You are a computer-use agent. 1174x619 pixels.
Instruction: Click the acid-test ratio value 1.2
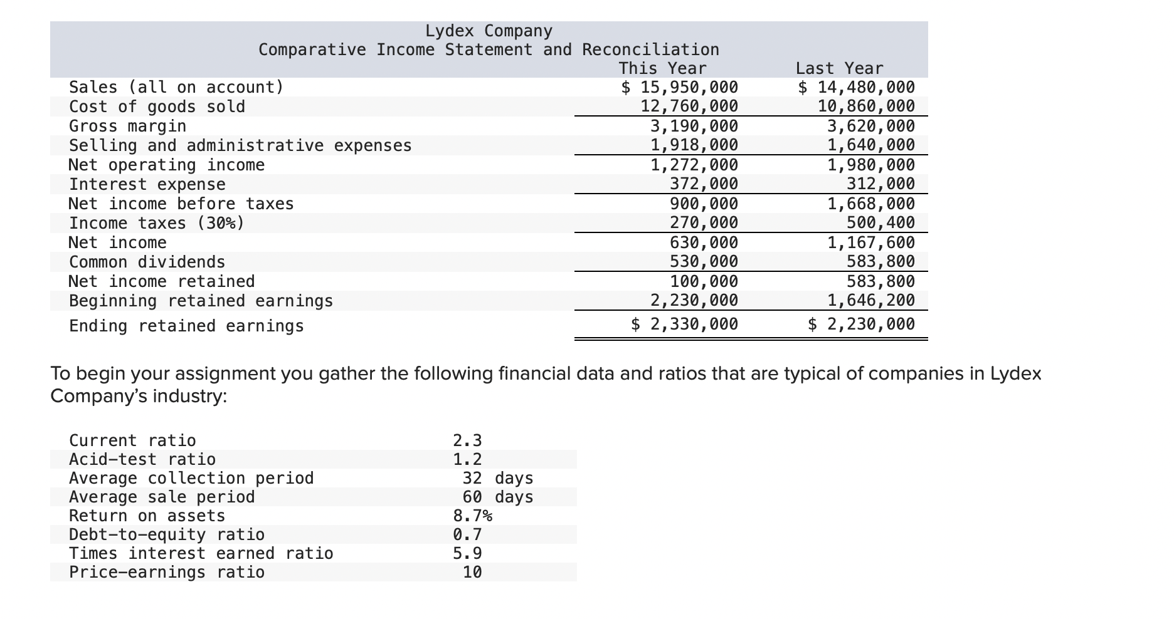coord(467,459)
